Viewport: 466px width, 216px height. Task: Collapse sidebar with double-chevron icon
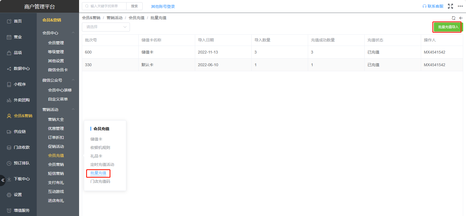(x=3, y=180)
